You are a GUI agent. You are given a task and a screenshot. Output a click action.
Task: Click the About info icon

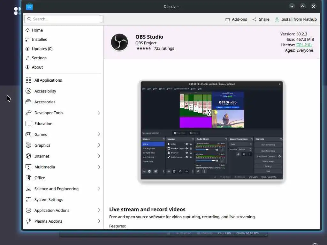coord(27,67)
